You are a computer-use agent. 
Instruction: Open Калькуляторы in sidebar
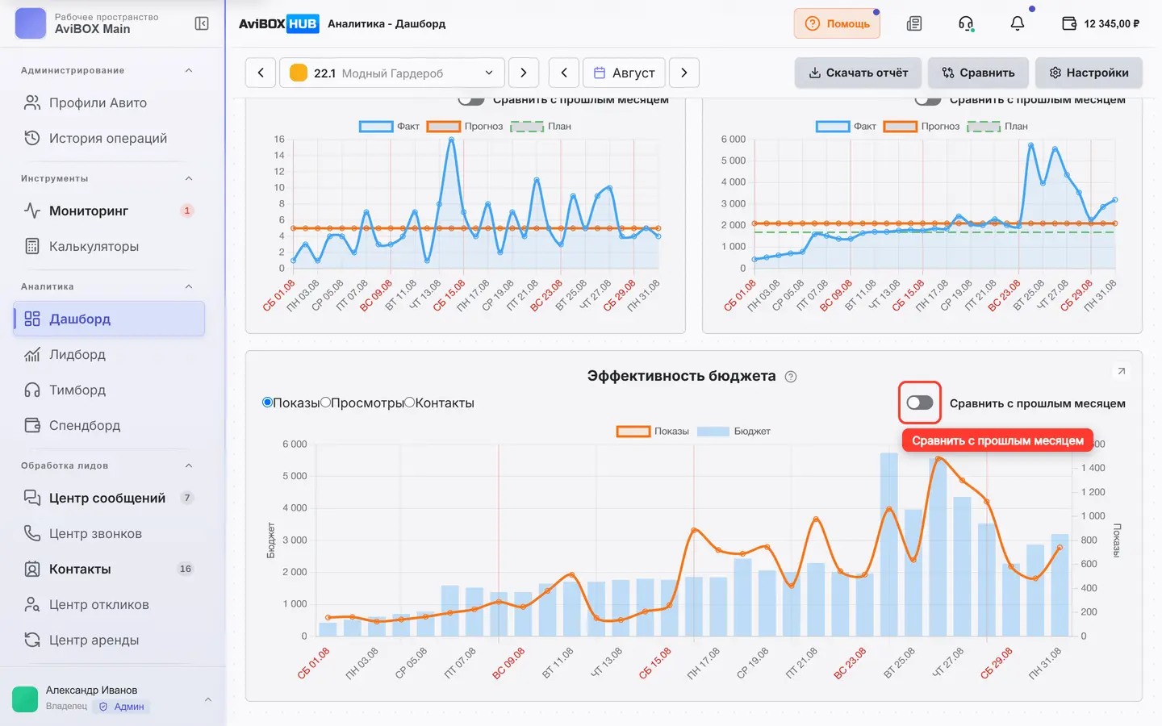(109, 246)
